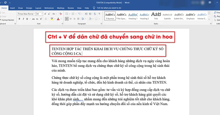
Task: Apply the yellow text highlight color
Action: click(x=52, y=19)
